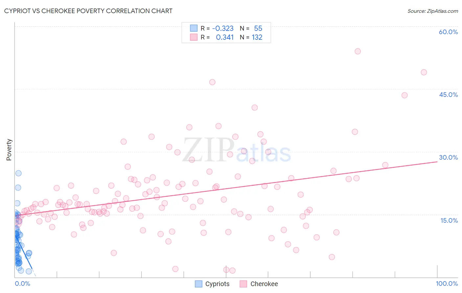Click the 45.0% y-axis label
The height and width of the screenshot is (293, 462).
448,95
